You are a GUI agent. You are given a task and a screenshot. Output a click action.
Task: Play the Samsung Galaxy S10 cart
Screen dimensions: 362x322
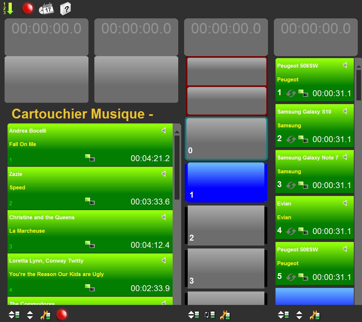click(x=314, y=125)
